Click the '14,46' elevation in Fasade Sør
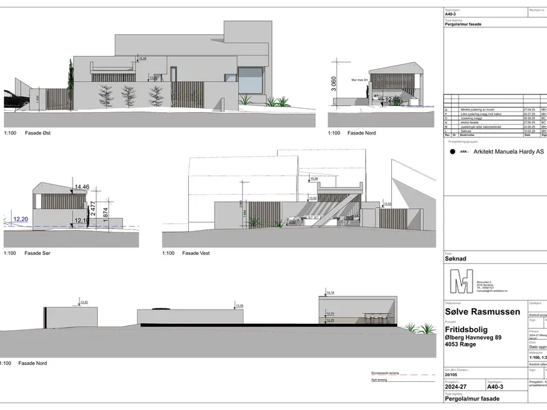This screenshot has width=547, height=410. click(81, 187)
